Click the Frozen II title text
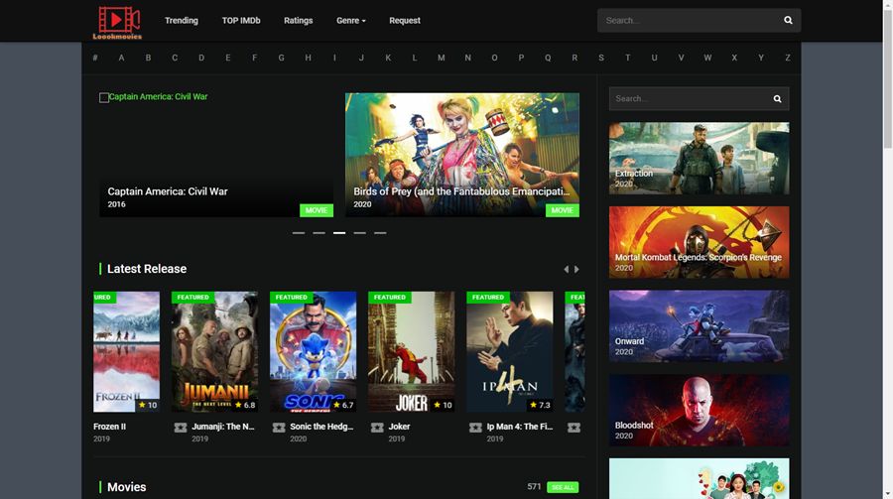Screen dimensions: 893x499 pyautogui.click(x=109, y=427)
